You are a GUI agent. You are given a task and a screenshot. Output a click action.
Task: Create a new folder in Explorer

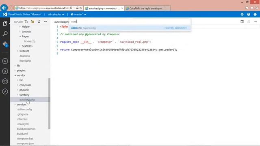[32, 21]
